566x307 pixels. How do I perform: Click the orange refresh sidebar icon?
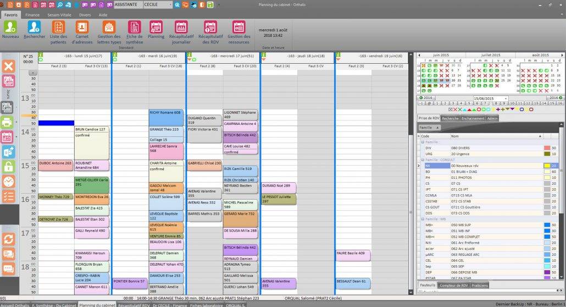click(x=8, y=239)
